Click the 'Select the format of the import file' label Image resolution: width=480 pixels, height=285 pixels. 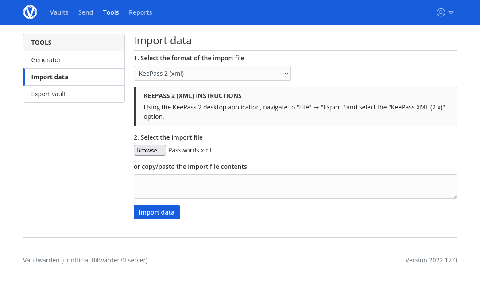(x=189, y=58)
